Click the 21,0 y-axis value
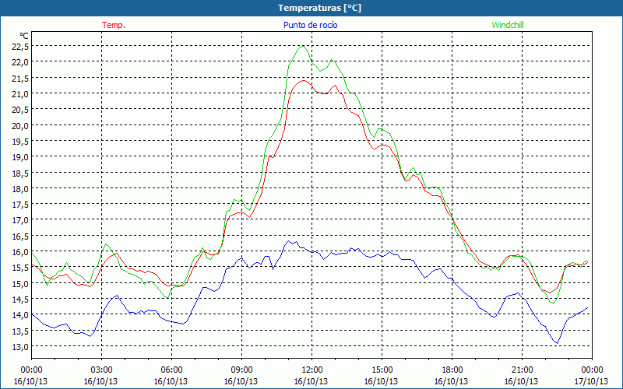 21,94
